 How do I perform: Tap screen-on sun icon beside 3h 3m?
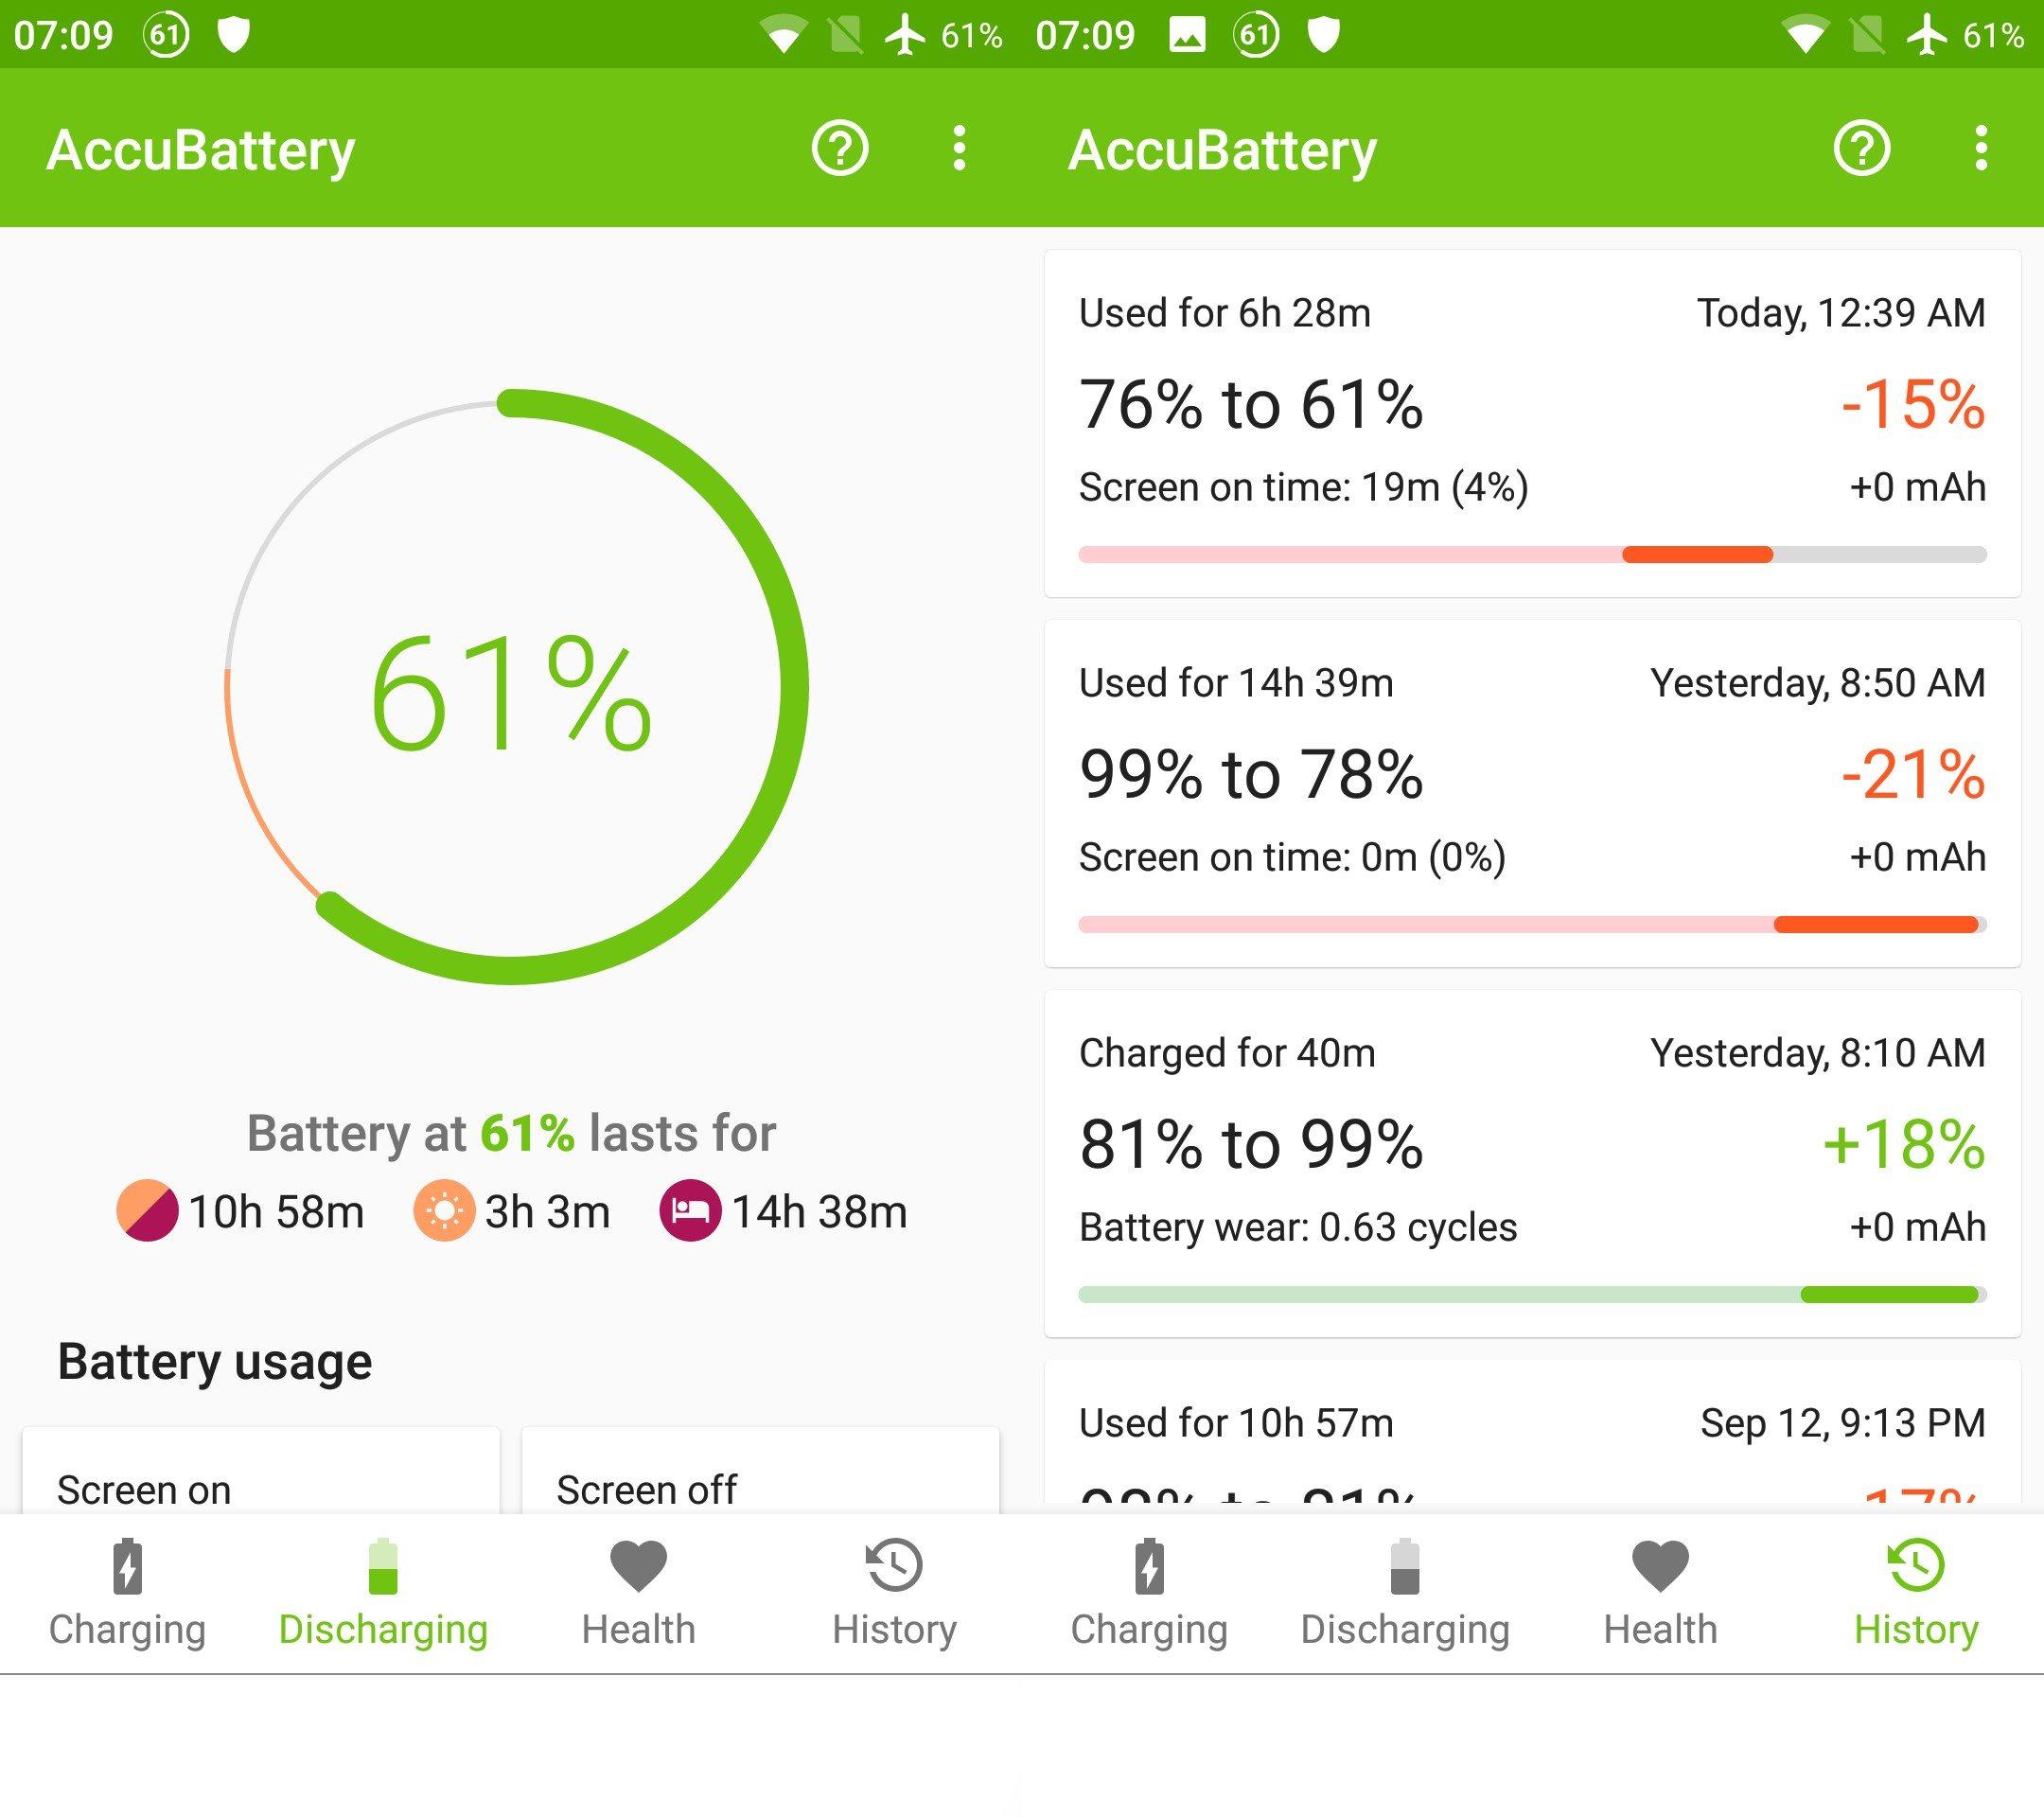click(x=444, y=1211)
